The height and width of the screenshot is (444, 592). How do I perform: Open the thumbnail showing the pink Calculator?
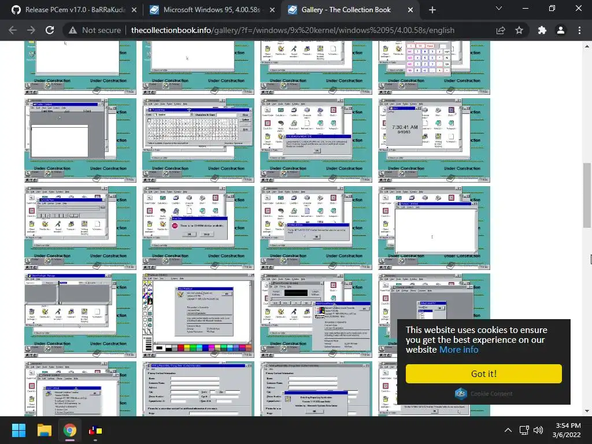pyautogui.click(x=434, y=67)
